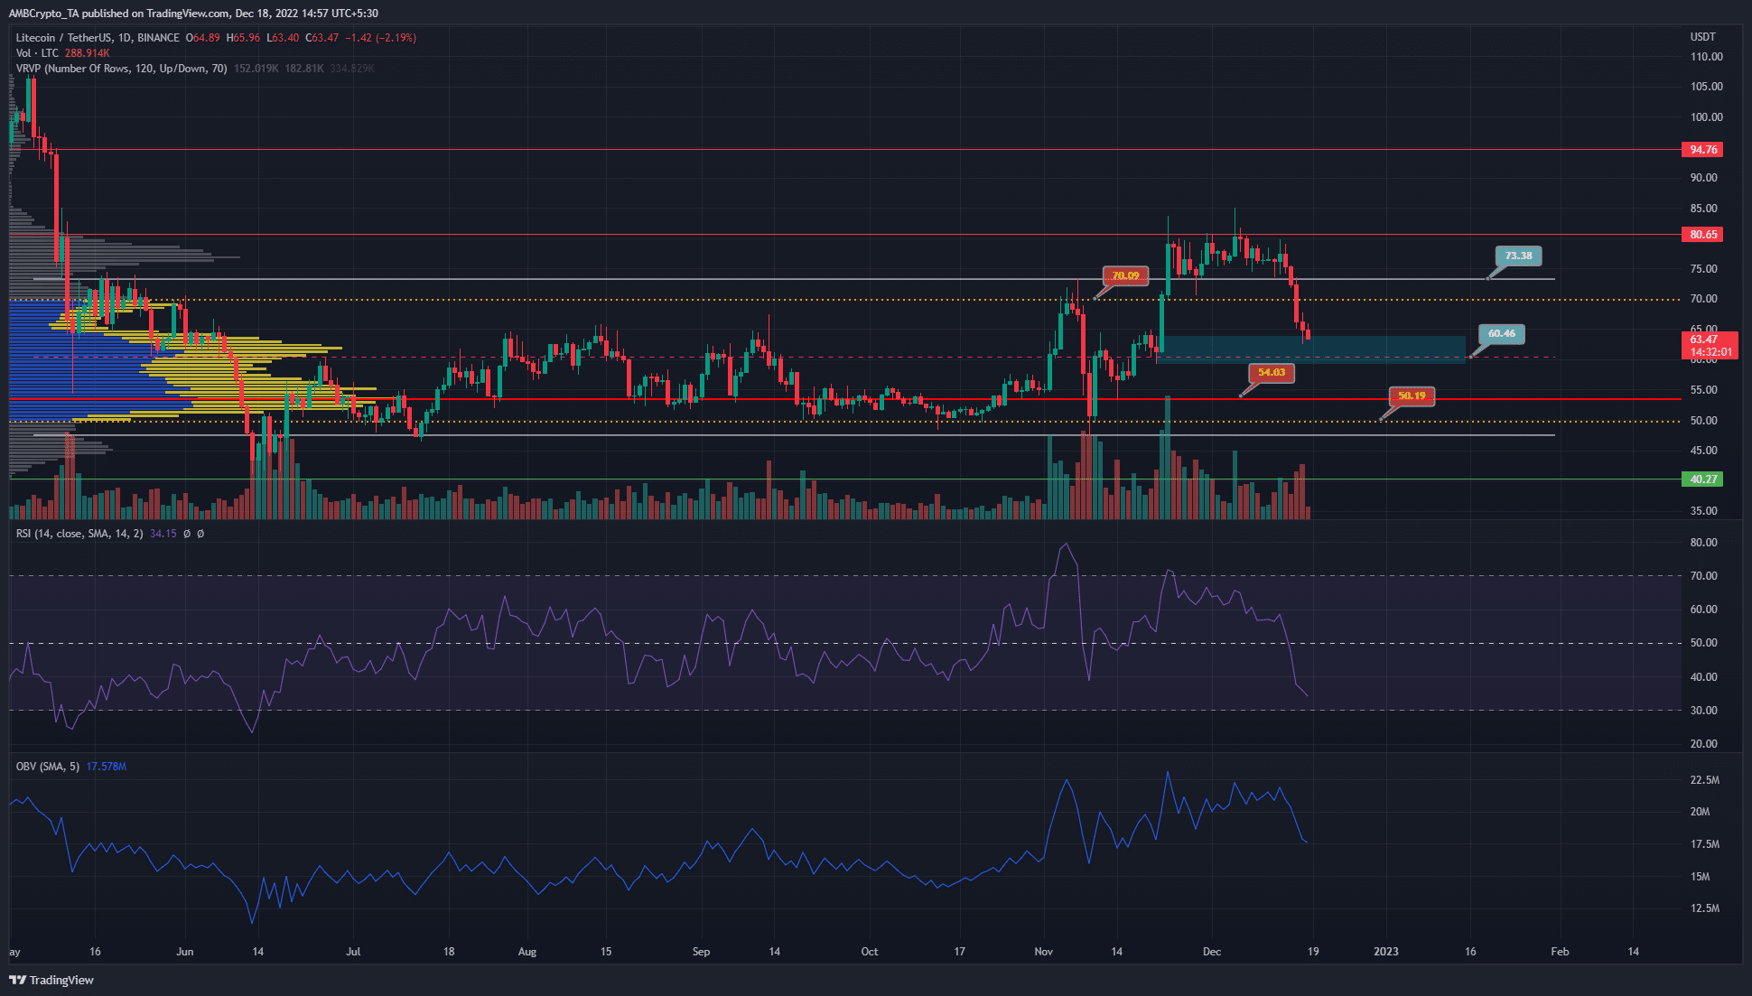Click the RSI indicator legend label

[79, 534]
